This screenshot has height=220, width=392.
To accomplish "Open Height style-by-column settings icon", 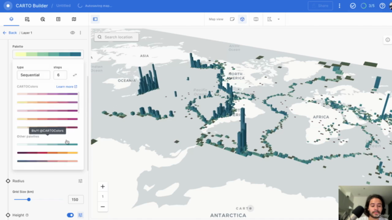I will [x=80, y=215].
